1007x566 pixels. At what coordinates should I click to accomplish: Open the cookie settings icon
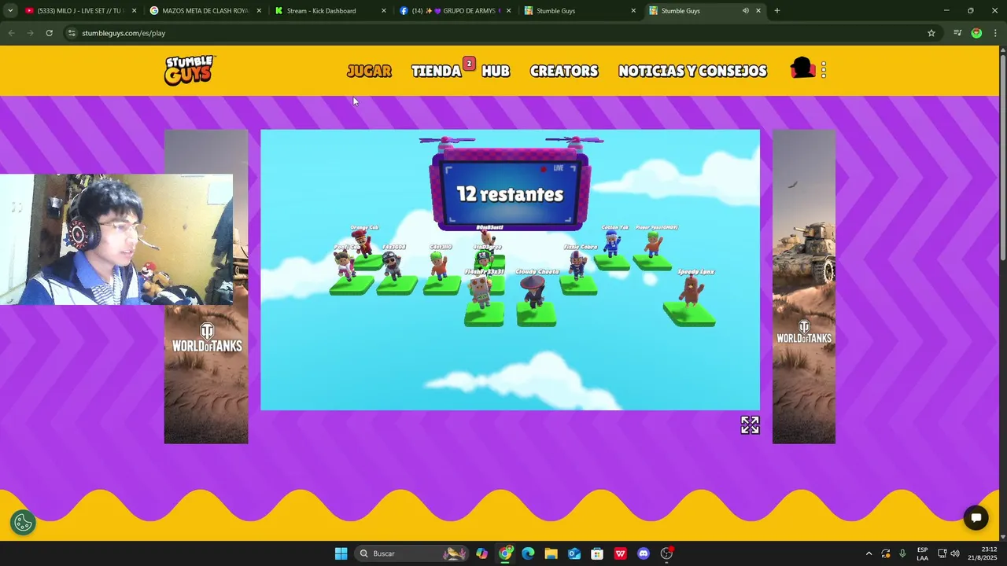point(23,522)
